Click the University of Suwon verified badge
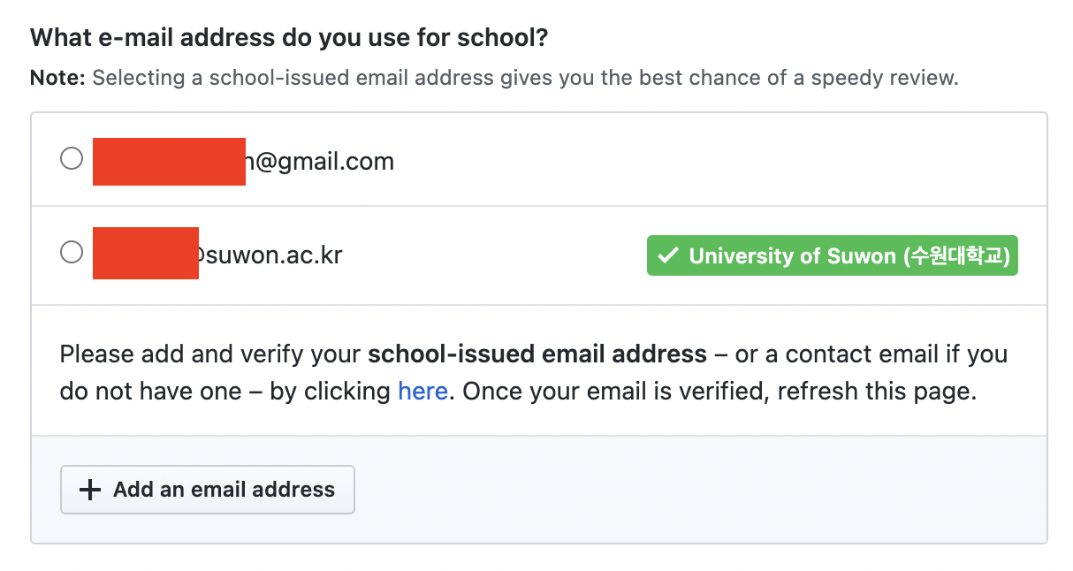Screen dimensions: 1073x571 (x=832, y=255)
